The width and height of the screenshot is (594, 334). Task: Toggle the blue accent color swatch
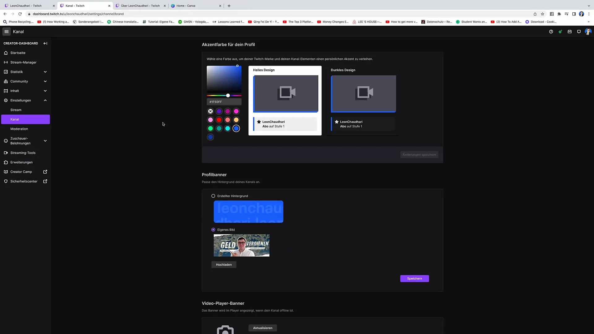[236, 128]
